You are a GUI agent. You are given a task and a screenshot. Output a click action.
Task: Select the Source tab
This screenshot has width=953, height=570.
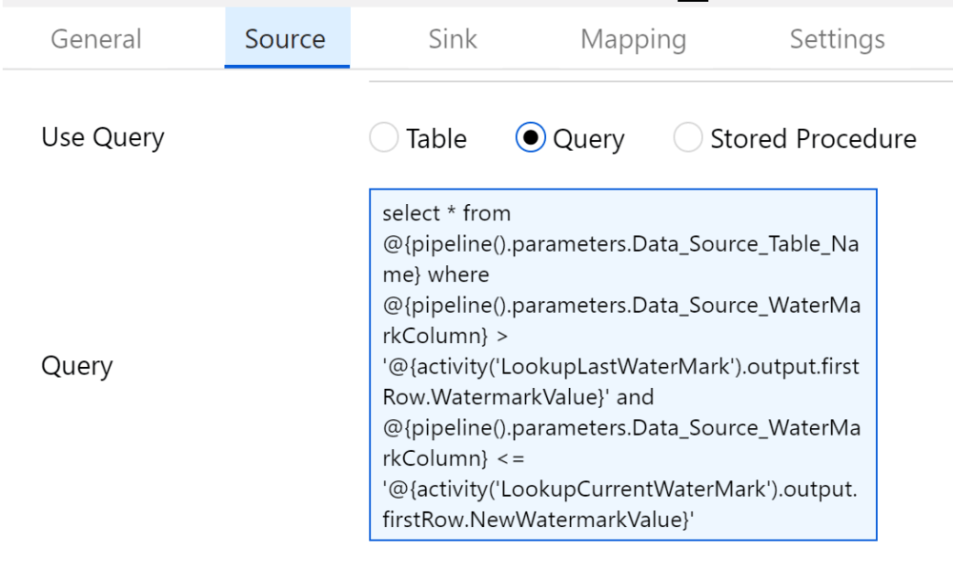point(285,39)
